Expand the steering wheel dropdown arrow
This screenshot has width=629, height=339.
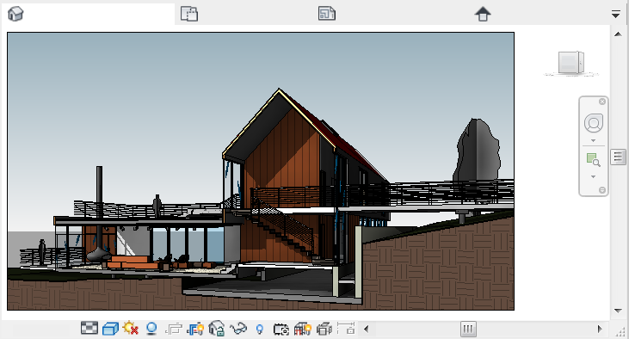594,140
